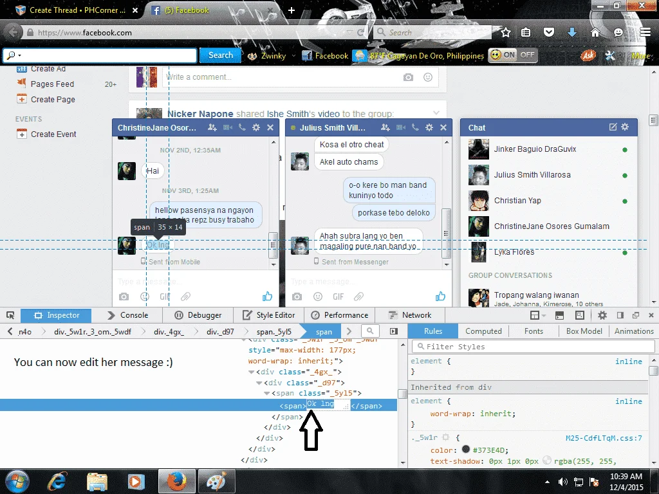Add friends to Julius Smith chat
659x494 pixels.
tap(385, 127)
